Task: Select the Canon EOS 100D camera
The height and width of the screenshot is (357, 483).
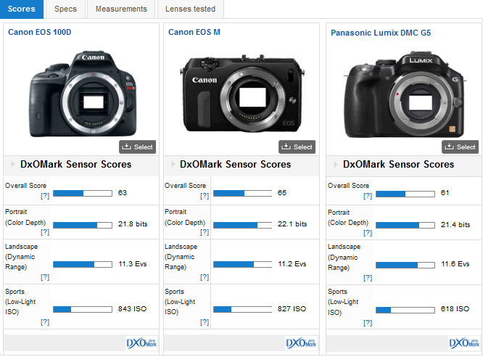Action: pyautogui.click(x=137, y=147)
